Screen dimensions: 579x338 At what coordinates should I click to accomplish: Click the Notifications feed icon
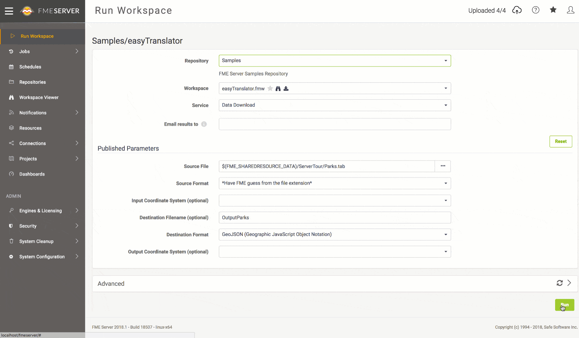(11, 112)
